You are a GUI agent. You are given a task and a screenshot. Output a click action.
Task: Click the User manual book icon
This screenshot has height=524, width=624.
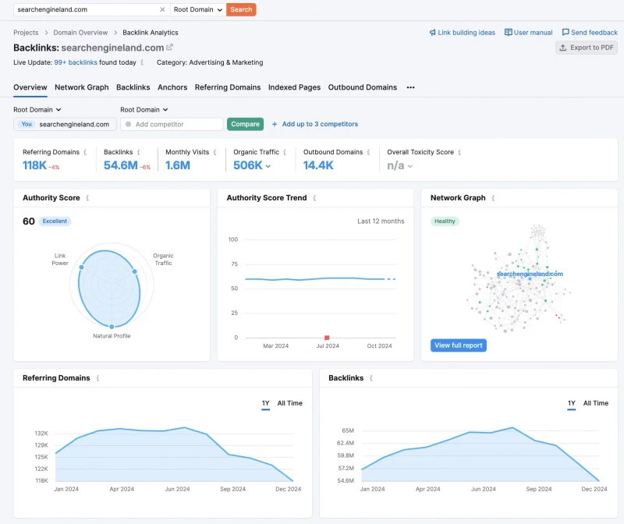(x=509, y=32)
